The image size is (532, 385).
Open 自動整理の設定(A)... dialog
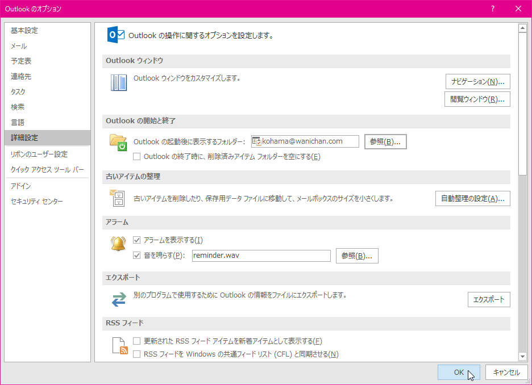coord(473,199)
